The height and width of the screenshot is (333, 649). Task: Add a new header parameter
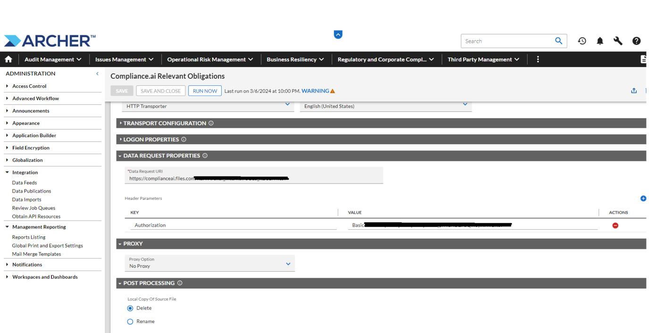click(643, 199)
